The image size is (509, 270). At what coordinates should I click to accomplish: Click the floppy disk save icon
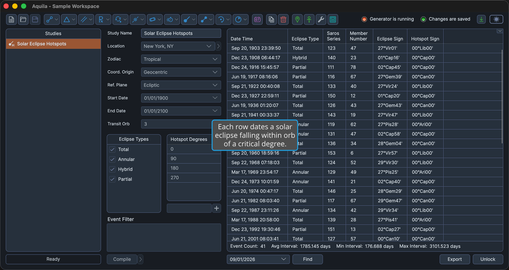[35, 19]
